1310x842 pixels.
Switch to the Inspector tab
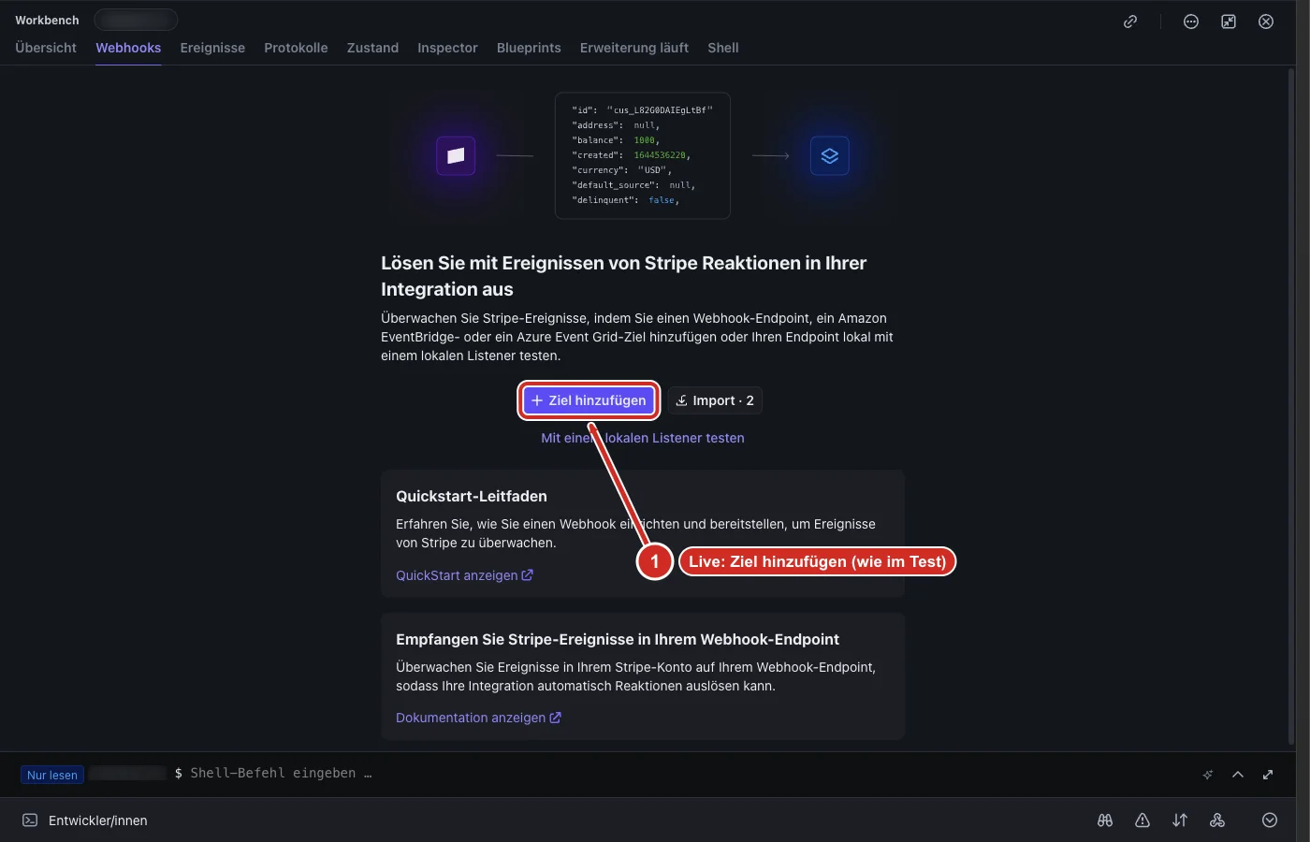point(447,48)
